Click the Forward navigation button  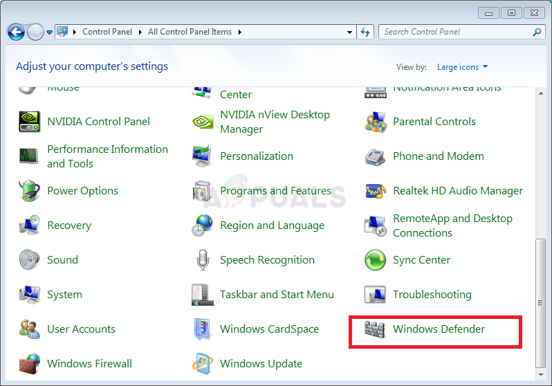pos(35,33)
